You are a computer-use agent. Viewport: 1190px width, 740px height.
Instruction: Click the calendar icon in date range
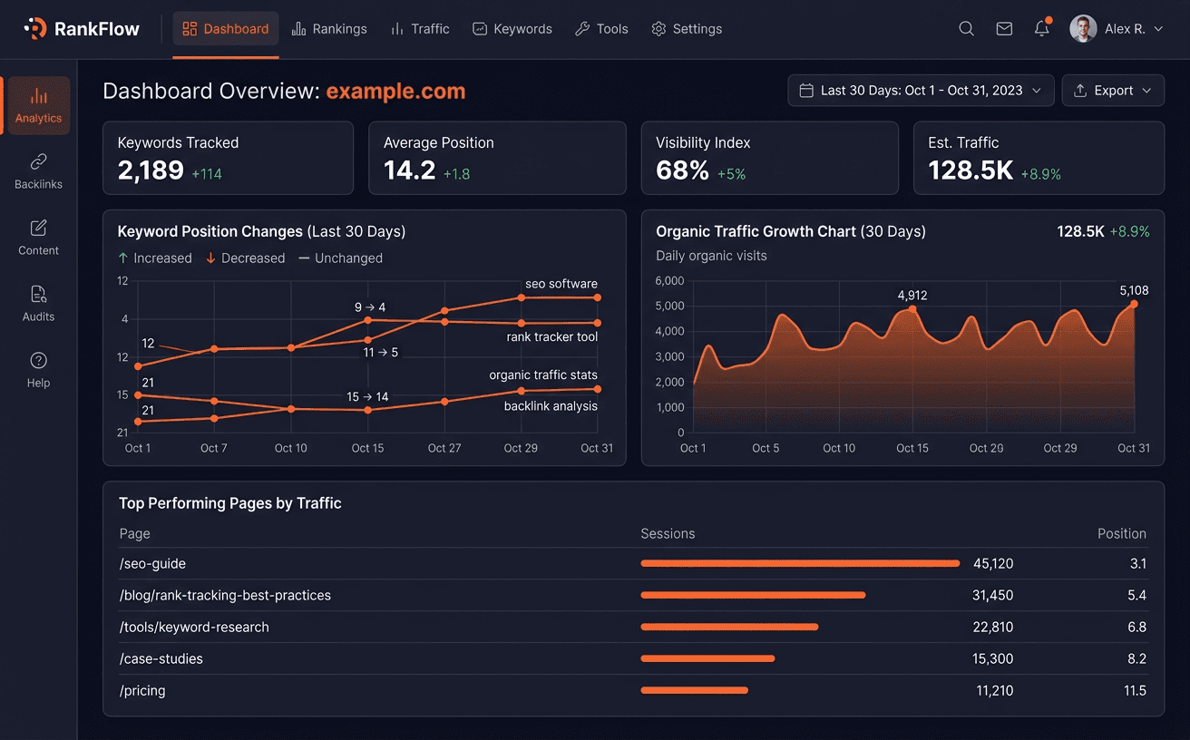(x=806, y=91)
